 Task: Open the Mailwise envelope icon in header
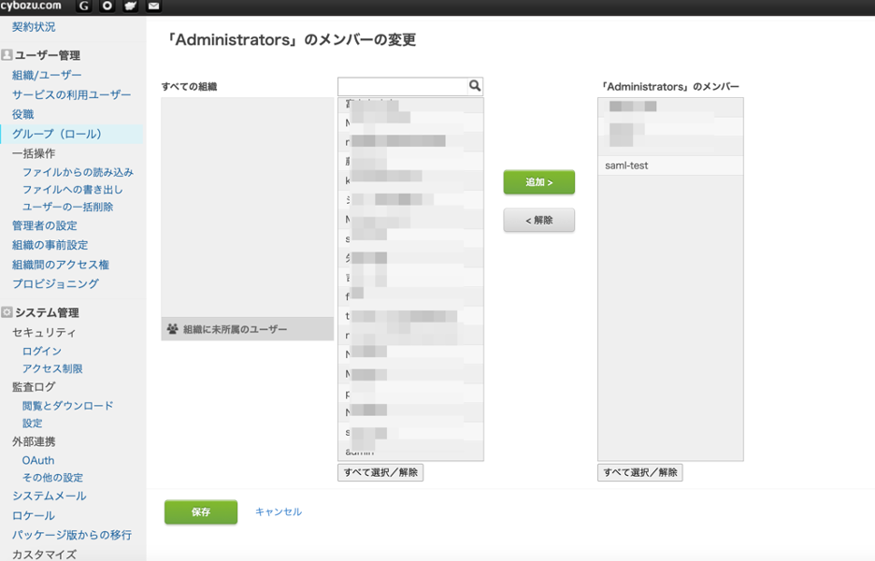point(154,7)
